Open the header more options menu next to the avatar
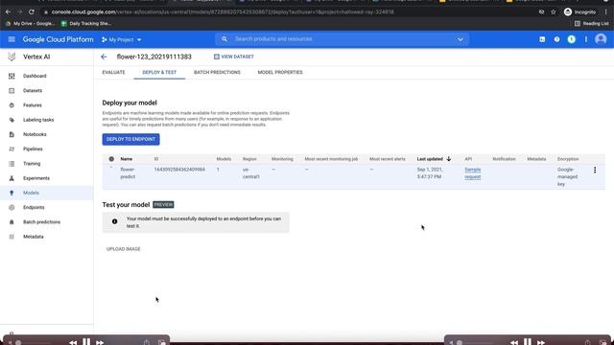614x345 pixels. [x=586, y=39]
